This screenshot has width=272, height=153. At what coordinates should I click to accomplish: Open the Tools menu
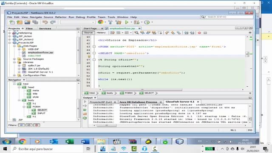[x=111, y=17]
